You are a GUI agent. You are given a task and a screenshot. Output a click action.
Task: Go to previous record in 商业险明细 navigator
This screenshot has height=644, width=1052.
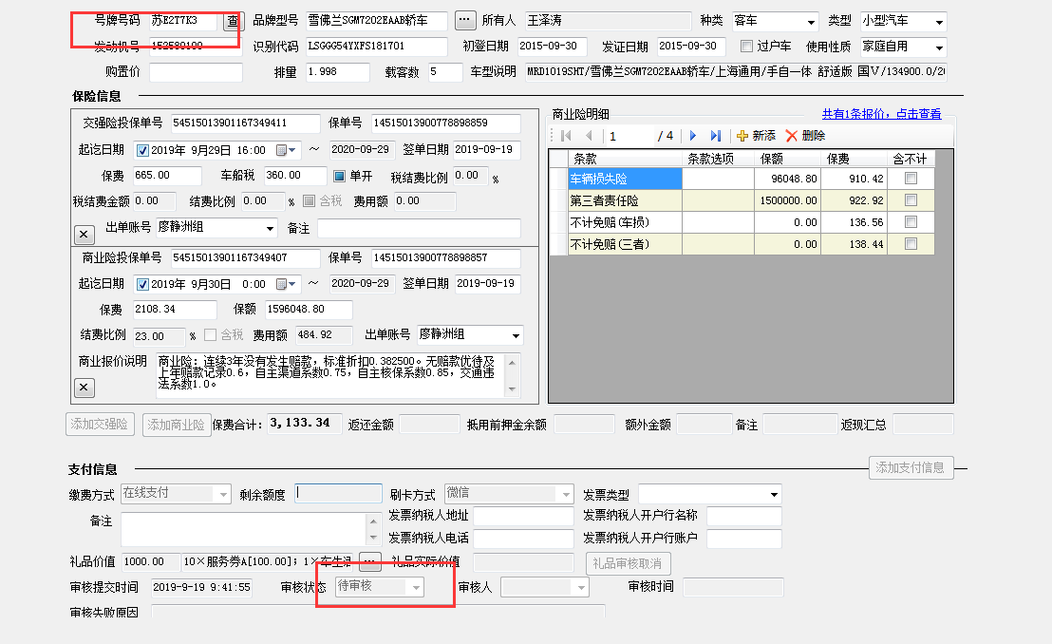tap(589, 136)
